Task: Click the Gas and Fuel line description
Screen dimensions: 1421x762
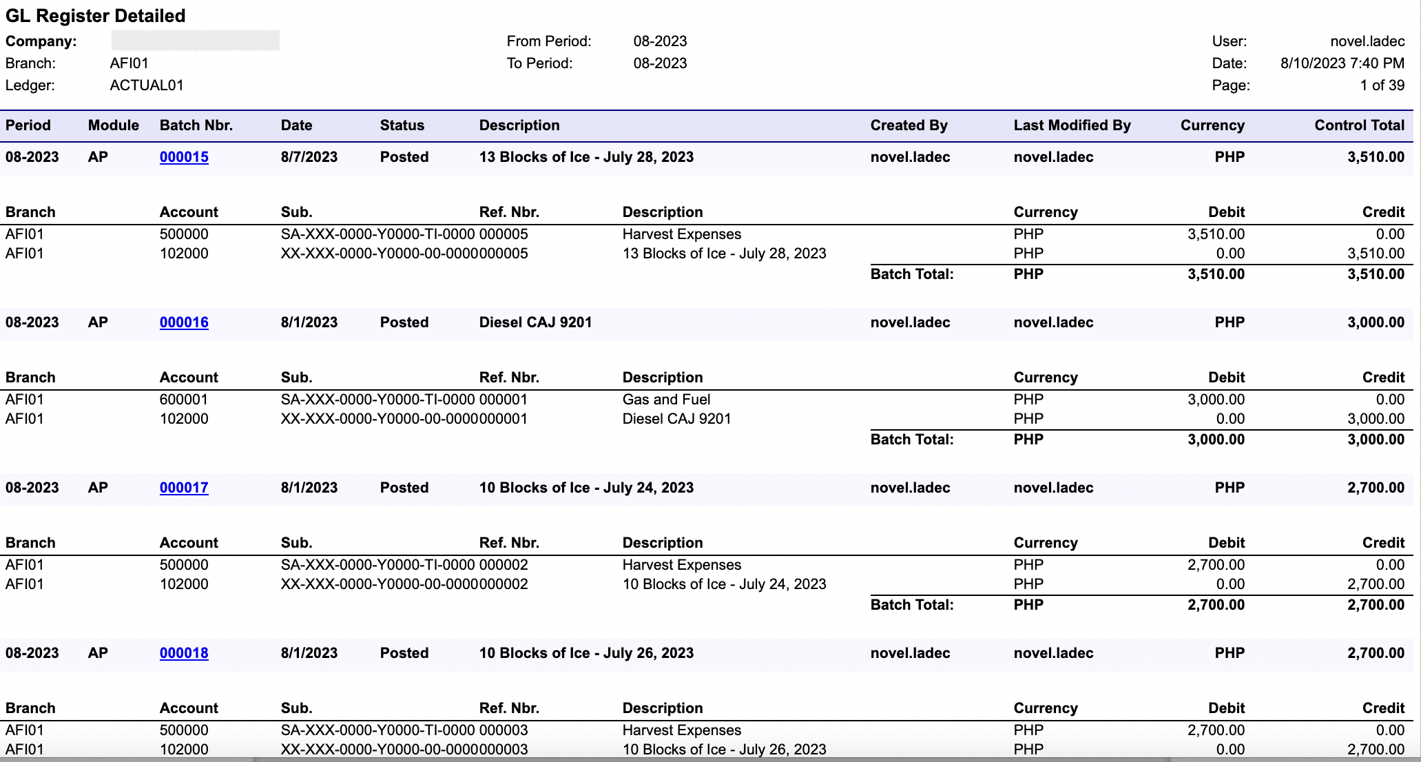Action: click(x=666, y=400)
